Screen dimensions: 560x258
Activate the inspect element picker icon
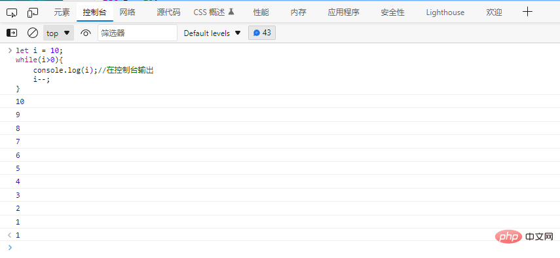click(12, 13)
